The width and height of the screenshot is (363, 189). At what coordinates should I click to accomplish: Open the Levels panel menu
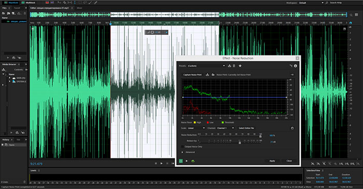tap(39, 170)
